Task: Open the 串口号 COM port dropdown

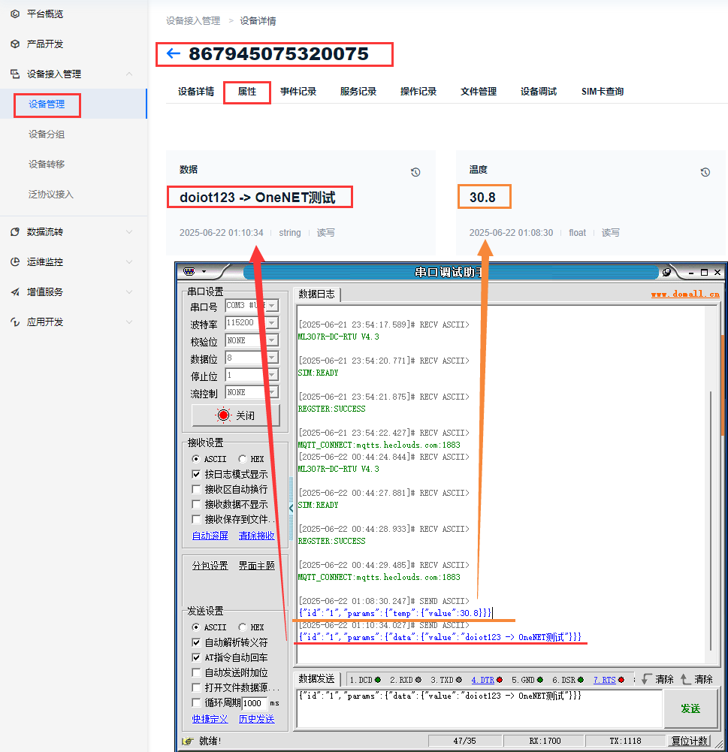Action: (271, 306)
